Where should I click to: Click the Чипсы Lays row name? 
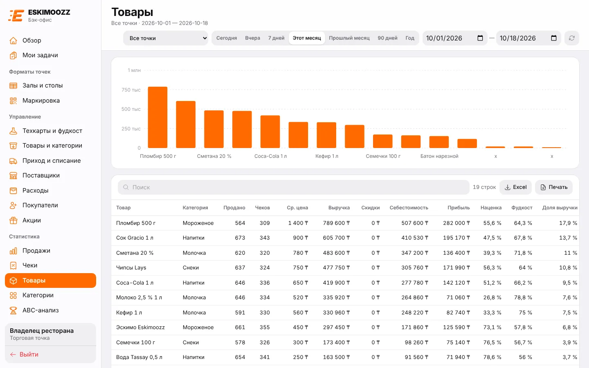tap(131, 268)
